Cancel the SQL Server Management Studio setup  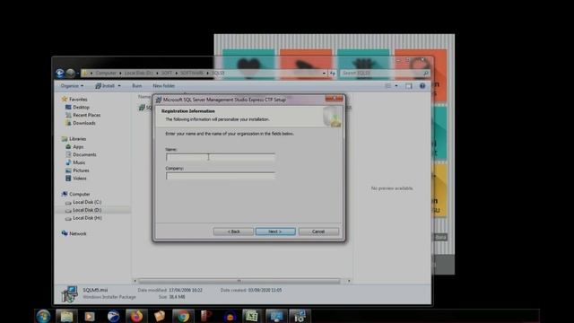coord(318,231)
